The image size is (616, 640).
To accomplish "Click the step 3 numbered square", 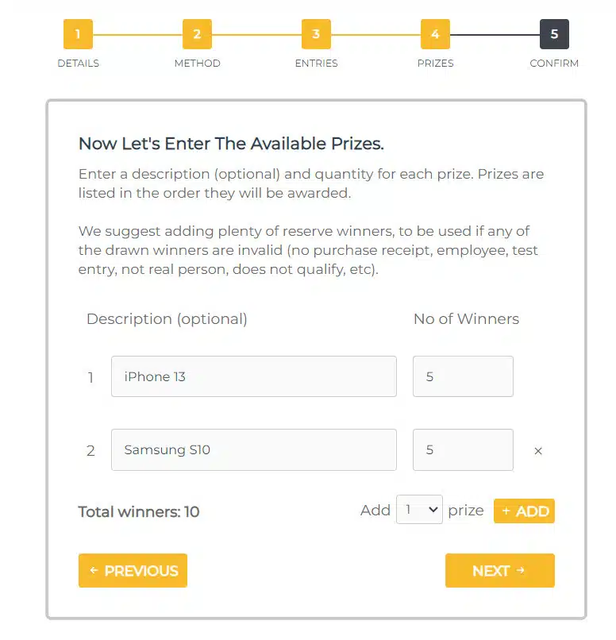I will pyautogui.click(x=316, y=34).
